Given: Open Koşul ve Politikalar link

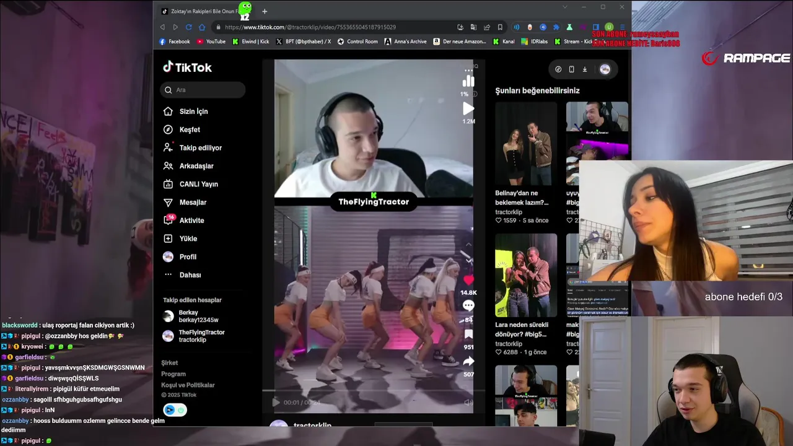Looking at the screenshot, I should point(188,385).
